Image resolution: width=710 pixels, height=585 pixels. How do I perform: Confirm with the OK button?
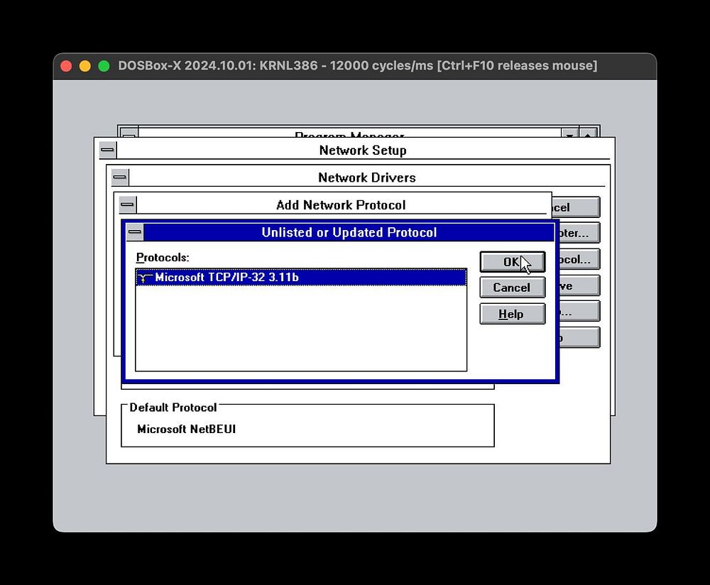(512, 262)
